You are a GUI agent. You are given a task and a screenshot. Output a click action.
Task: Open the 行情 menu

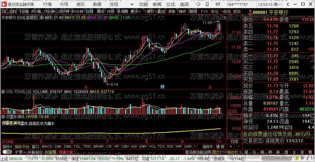pos(47,4)
